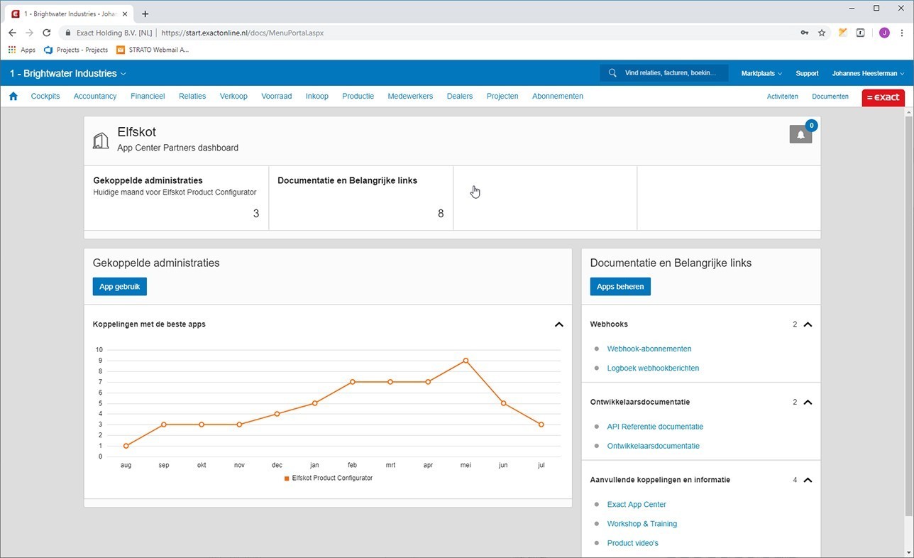Open the Accountancy menu
914x558 pixels.
click(x=95, y=96)
